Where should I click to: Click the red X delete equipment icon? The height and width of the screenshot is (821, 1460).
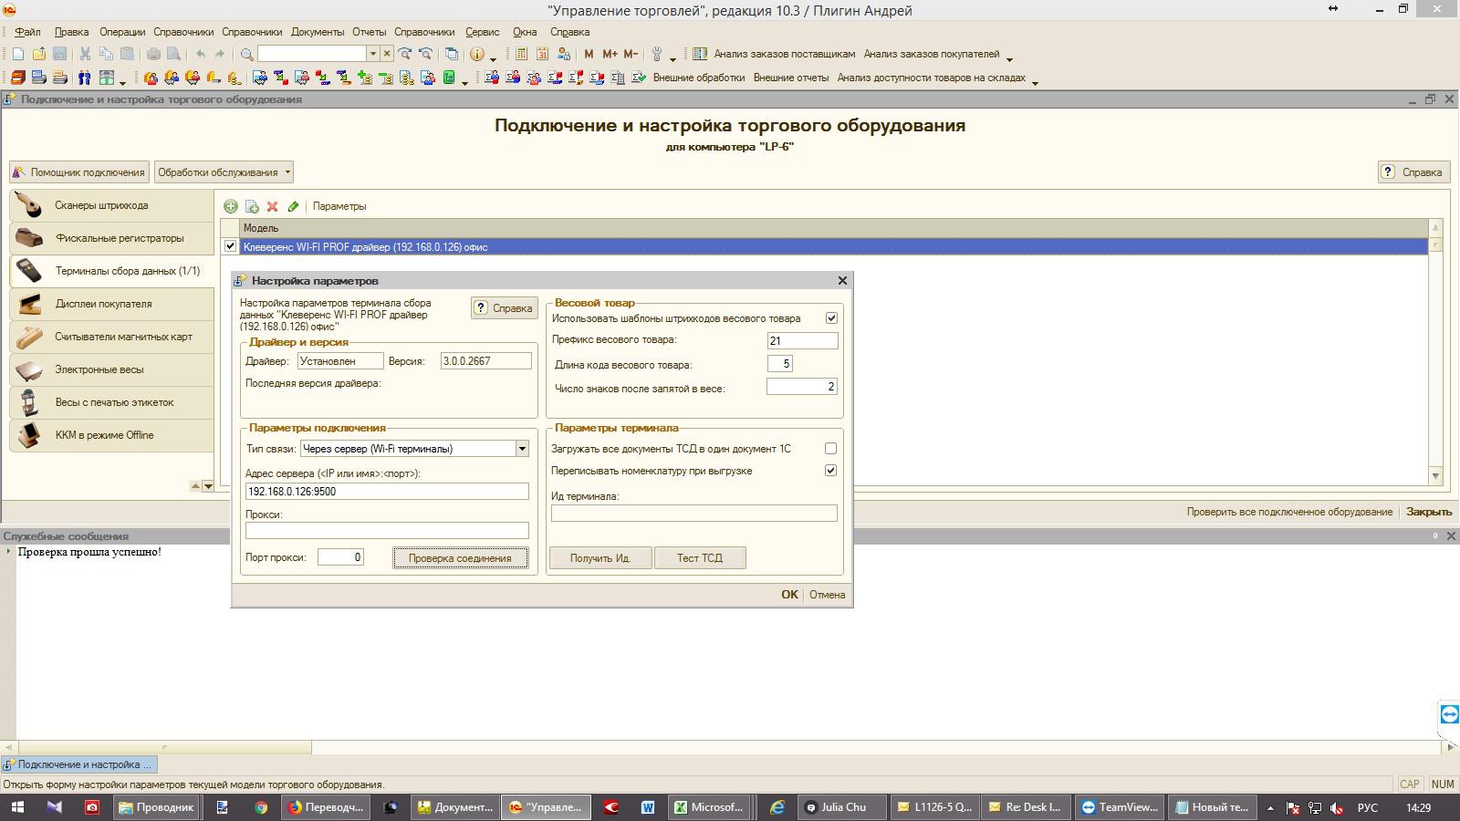272,206
